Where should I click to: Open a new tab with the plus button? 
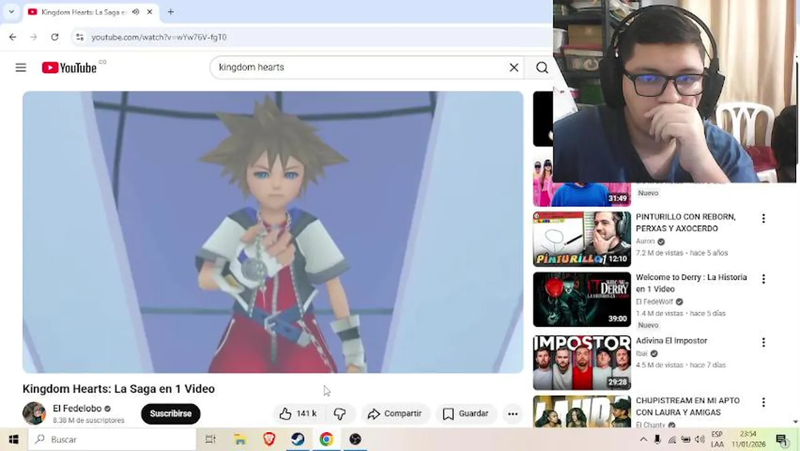[x=171, y=12]
